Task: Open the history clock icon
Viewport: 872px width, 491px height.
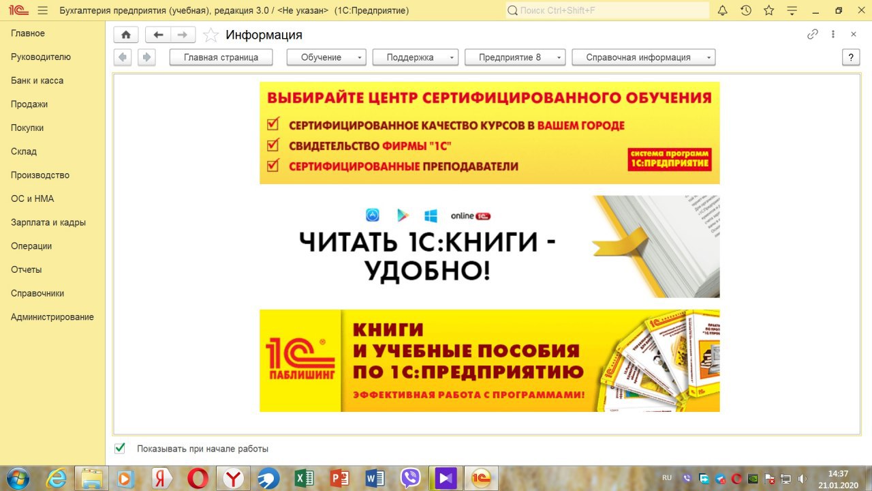Action: (746, 10)
